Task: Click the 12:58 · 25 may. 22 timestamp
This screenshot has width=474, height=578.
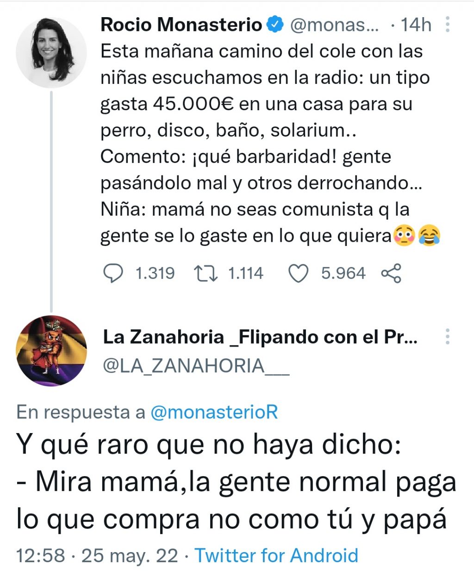Action: pyautogui.click(x=97, y=555)
